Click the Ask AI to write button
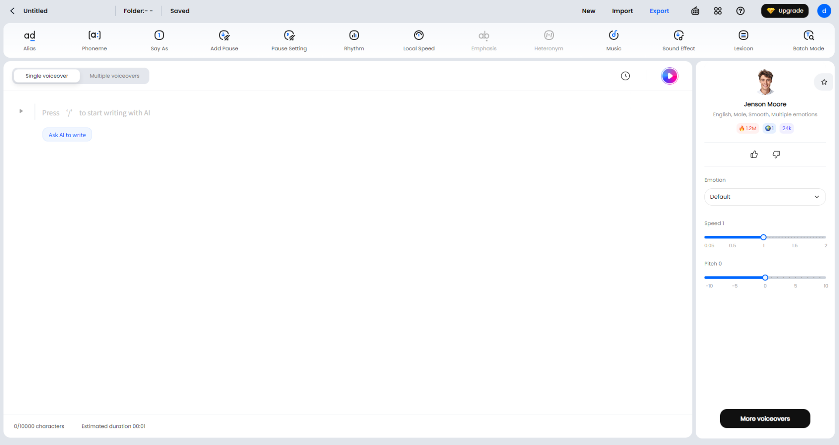839x445 pixels. [67, 135]
